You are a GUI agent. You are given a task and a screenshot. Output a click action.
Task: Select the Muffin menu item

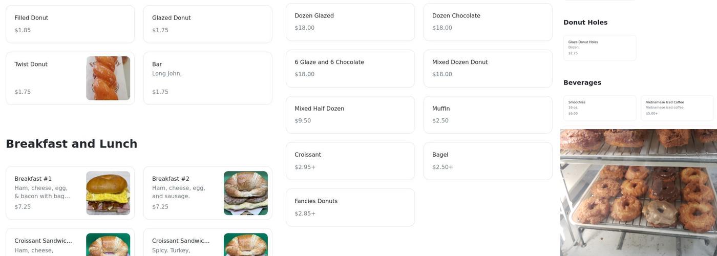[x=488, y=115]
